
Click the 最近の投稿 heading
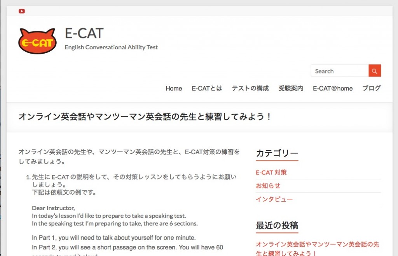(x=277, y=225)
